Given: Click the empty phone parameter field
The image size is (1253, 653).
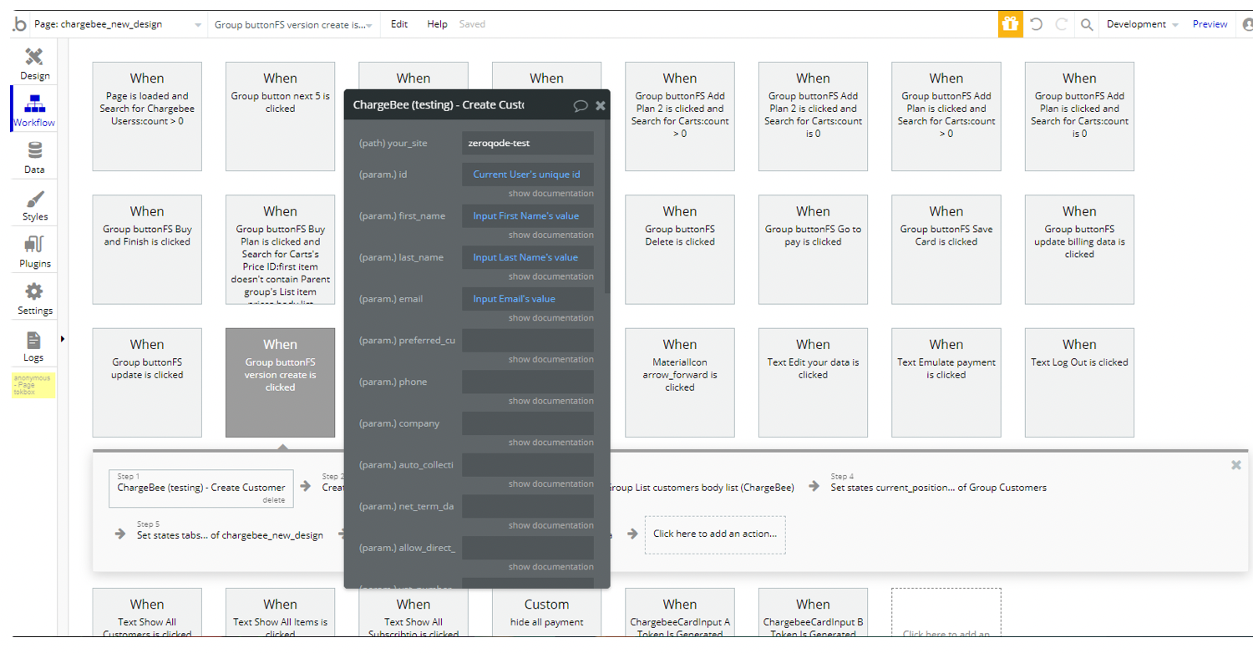Looking at the screenshot, I should coord(528,382).
